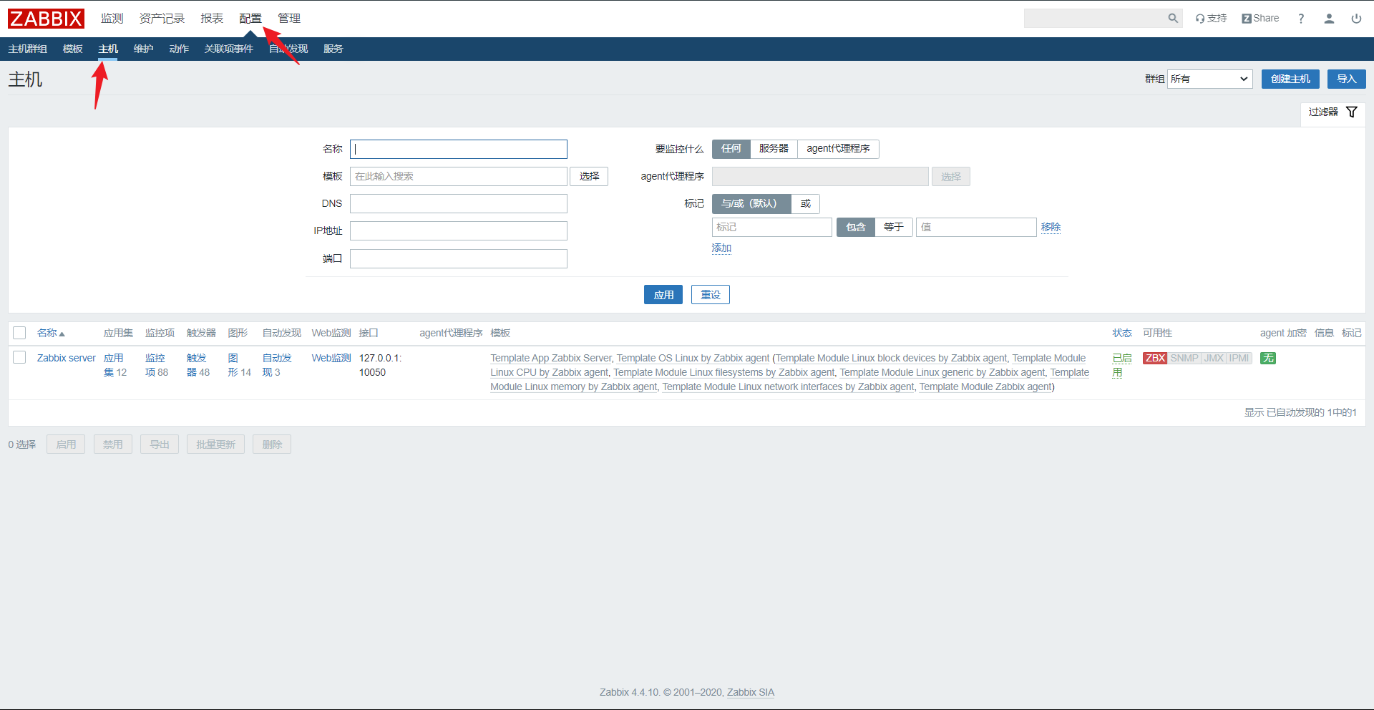1374x710 pixels.
Task: Click the 移除 tag link
Action: coord(1051,228)
